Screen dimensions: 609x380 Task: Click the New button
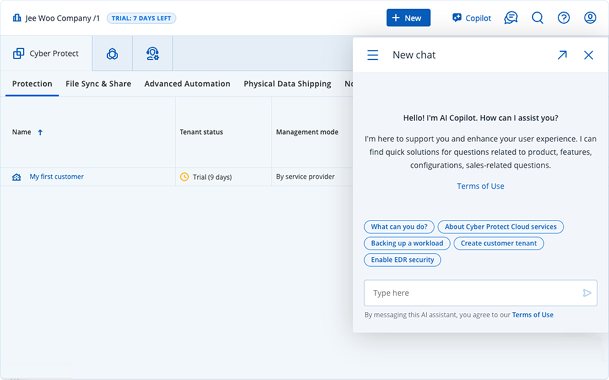click(x=408, y=18)
